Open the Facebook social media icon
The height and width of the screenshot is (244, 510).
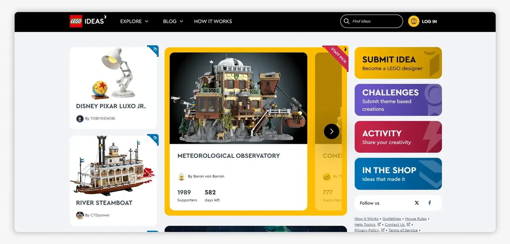coord(429,203)
